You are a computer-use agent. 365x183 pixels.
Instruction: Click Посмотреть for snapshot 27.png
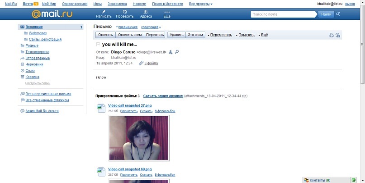(129, 111)
